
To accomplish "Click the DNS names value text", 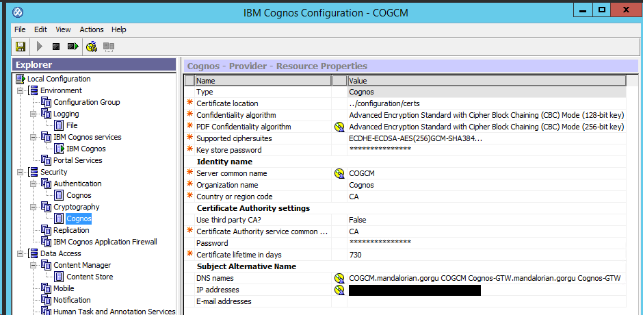I will [485, 278].
